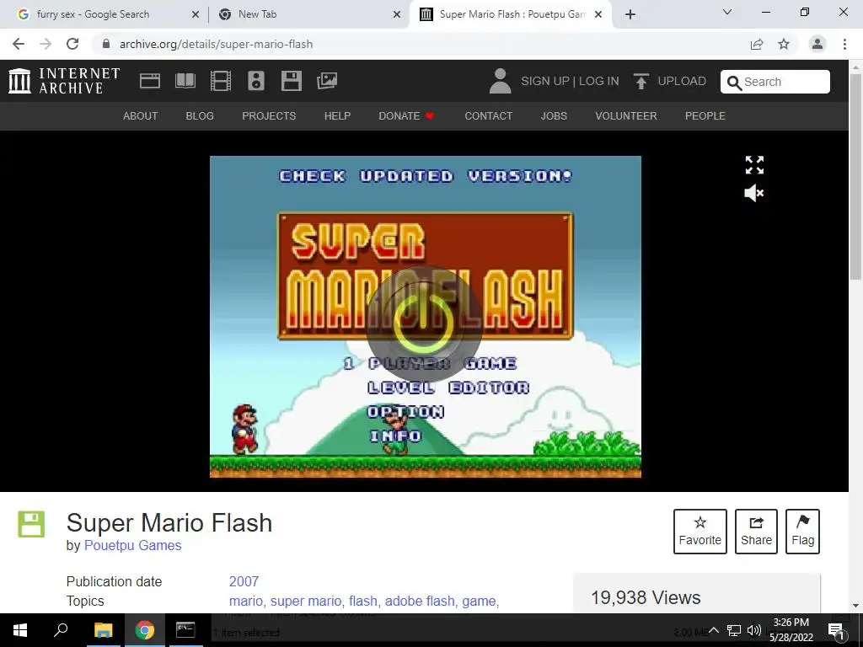Open the 2007 publication date link

[244, 581]
